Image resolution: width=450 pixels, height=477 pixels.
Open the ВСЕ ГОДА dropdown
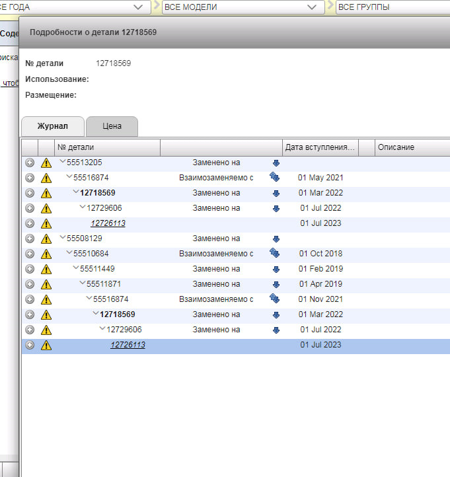(137, 7)
